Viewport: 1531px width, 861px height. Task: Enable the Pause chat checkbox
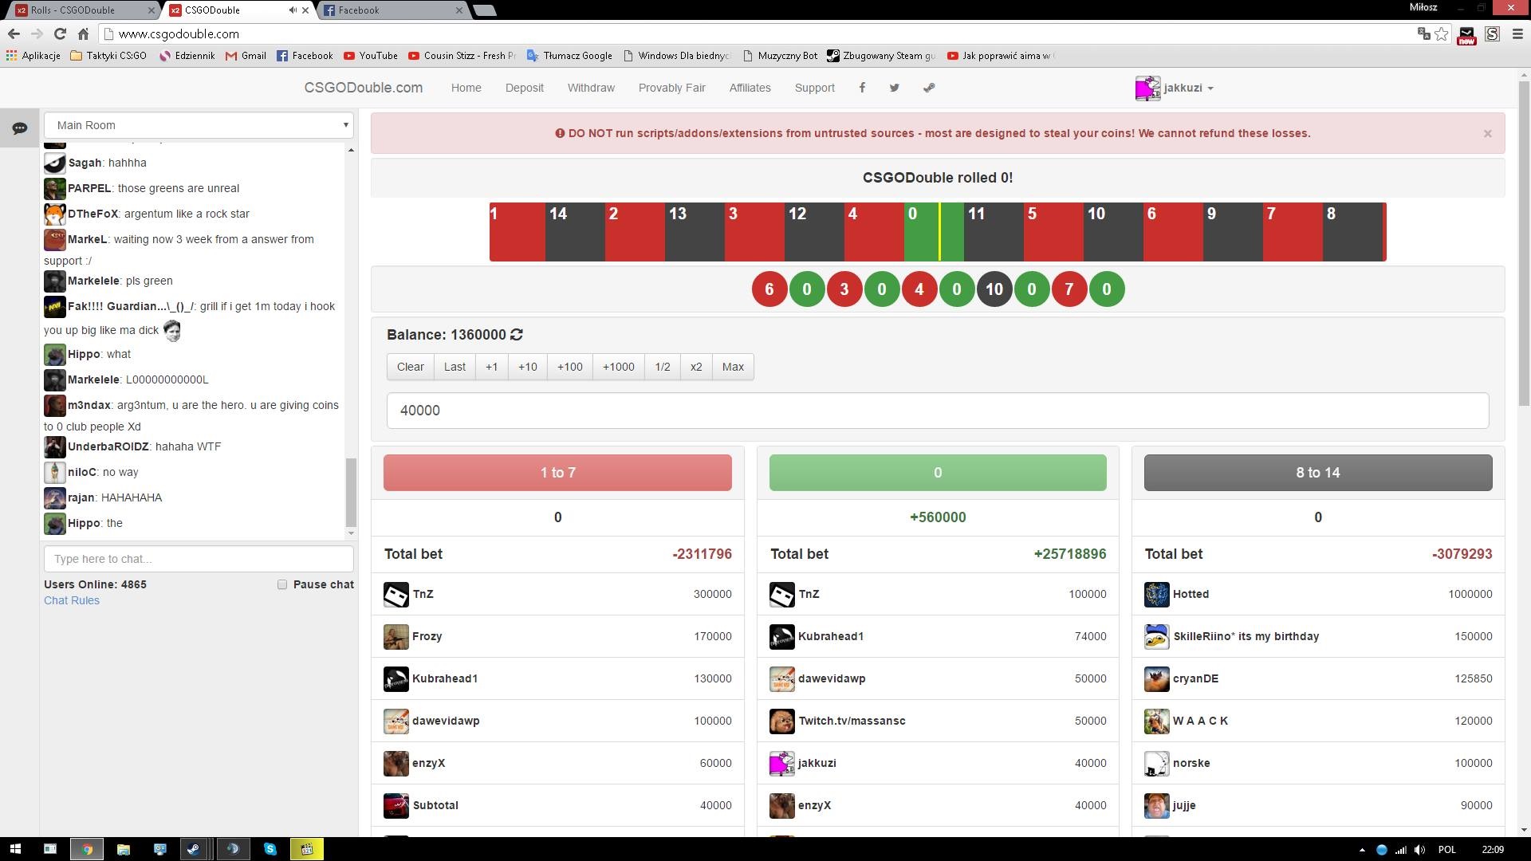point(282,584)
